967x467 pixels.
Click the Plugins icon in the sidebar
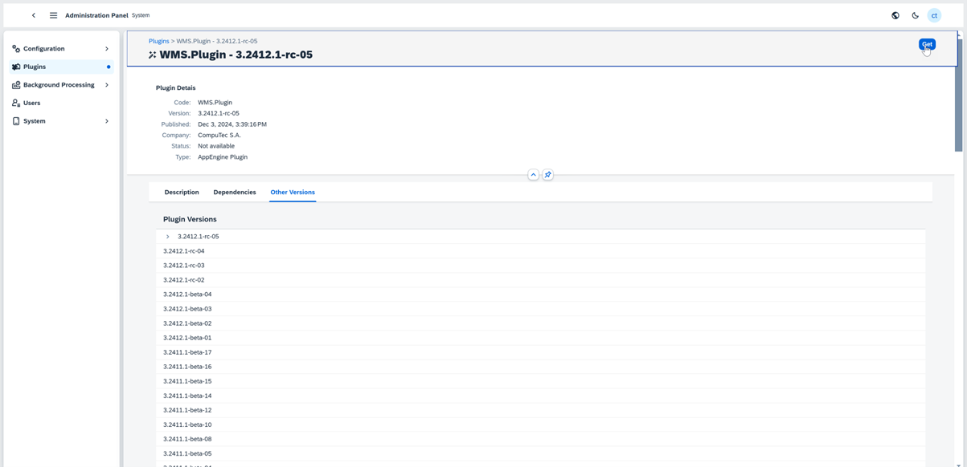tap(16, 67)
